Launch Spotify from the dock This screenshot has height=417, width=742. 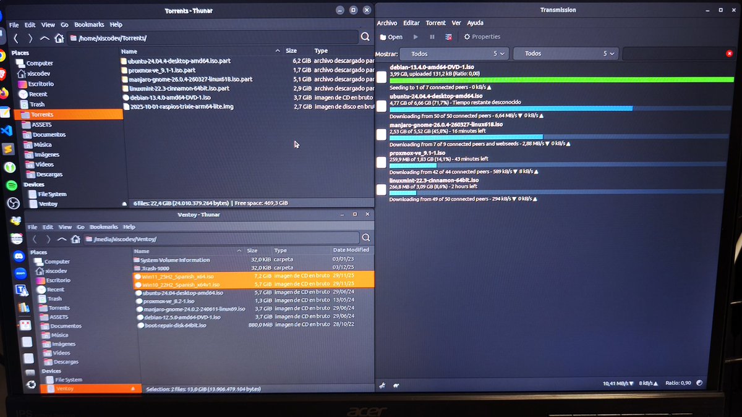(12, 185)
